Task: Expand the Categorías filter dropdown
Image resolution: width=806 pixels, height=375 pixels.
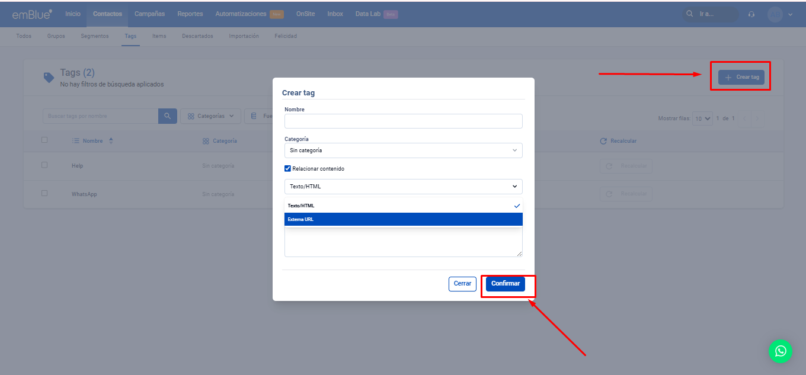Action: click(x=210, y=116)
